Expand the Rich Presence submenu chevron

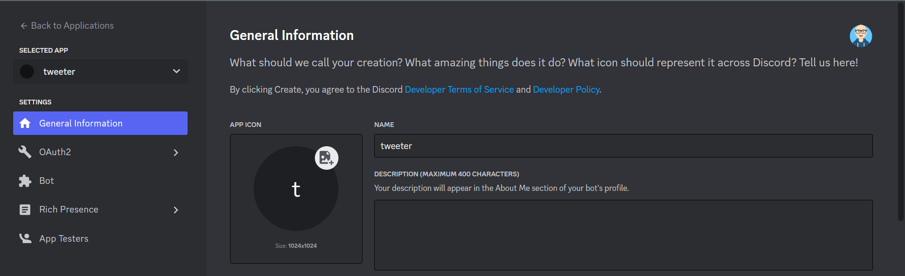176,210
